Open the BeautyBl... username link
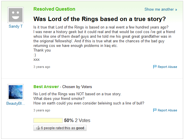The width and height of the screenshot is (184, 139). pyautogui.click(x=16, y=103)
